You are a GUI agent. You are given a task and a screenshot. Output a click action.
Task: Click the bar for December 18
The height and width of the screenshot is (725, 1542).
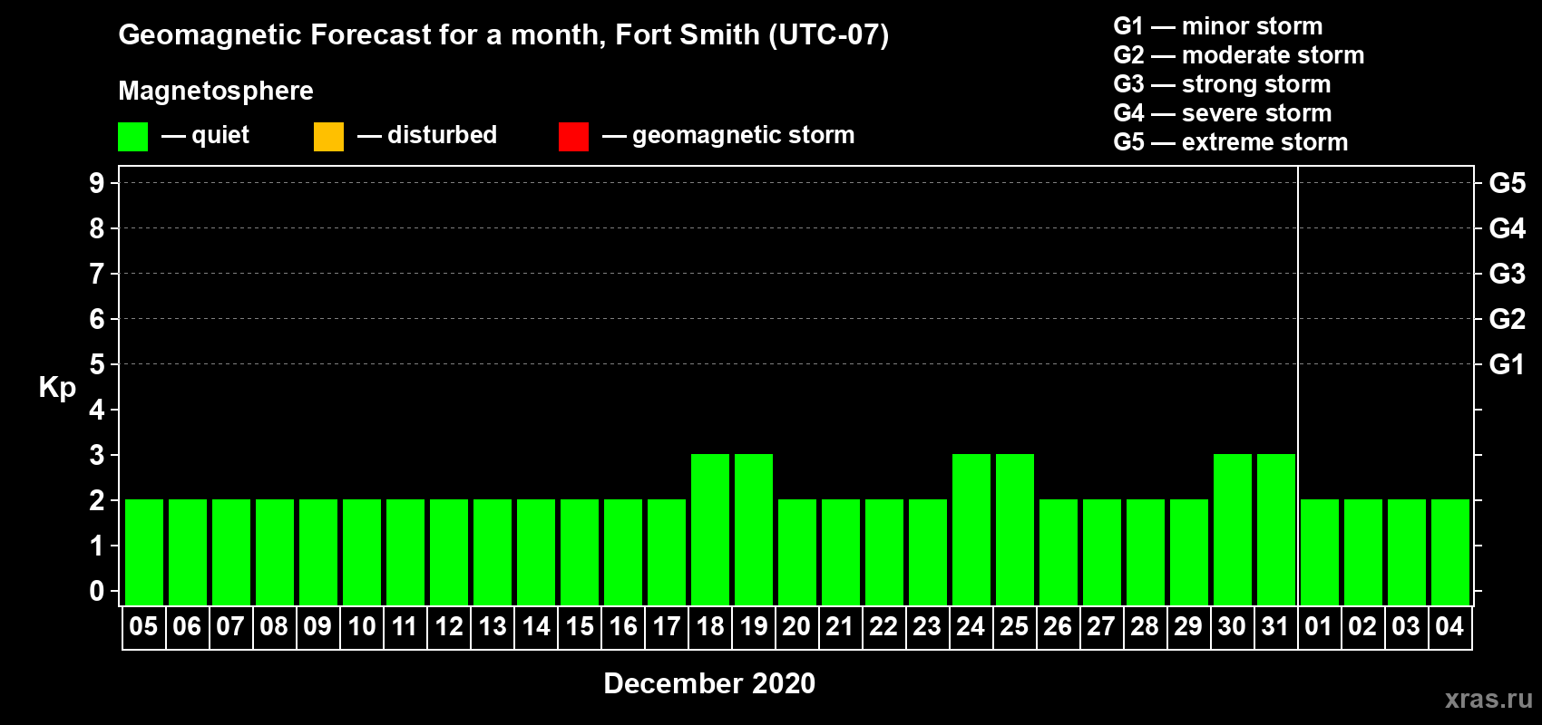pos(710,529)
